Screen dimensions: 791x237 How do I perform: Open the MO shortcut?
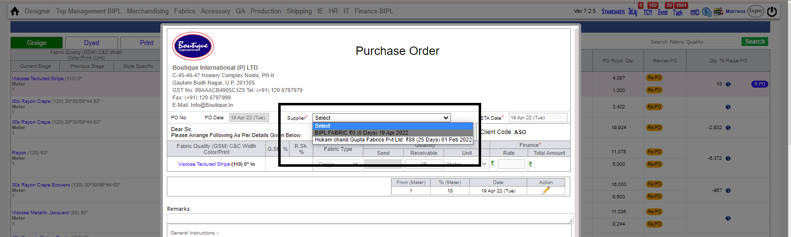695,12
